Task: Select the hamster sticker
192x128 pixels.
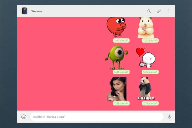Action: [x=146, y=28]
